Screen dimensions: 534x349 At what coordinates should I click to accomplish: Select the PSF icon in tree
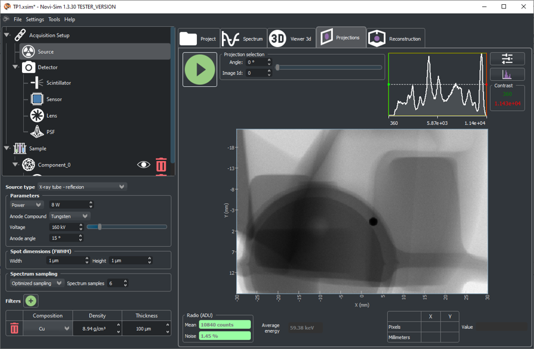tap(37, 131)
